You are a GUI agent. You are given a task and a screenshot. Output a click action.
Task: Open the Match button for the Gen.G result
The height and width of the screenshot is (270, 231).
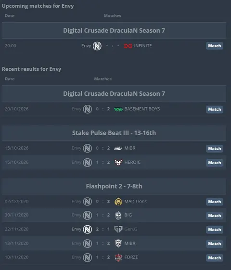pos(215,230)
